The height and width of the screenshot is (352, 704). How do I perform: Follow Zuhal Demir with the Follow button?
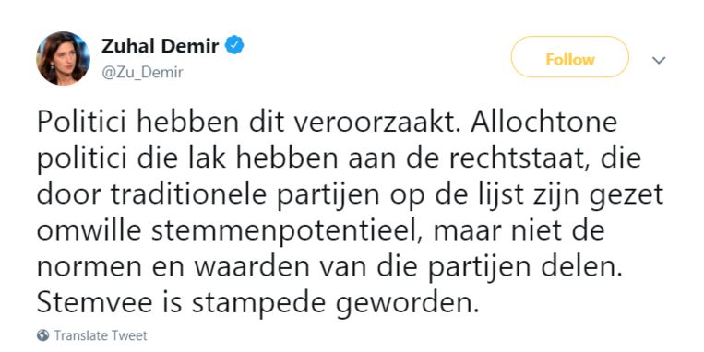[570, 59]
